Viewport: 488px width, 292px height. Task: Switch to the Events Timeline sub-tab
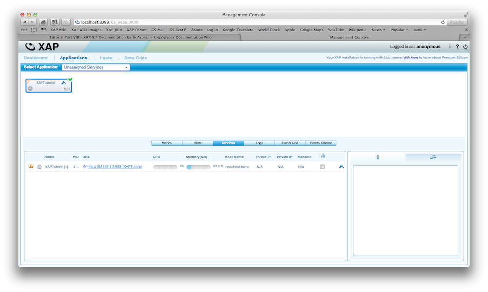[x=321, y=143]
